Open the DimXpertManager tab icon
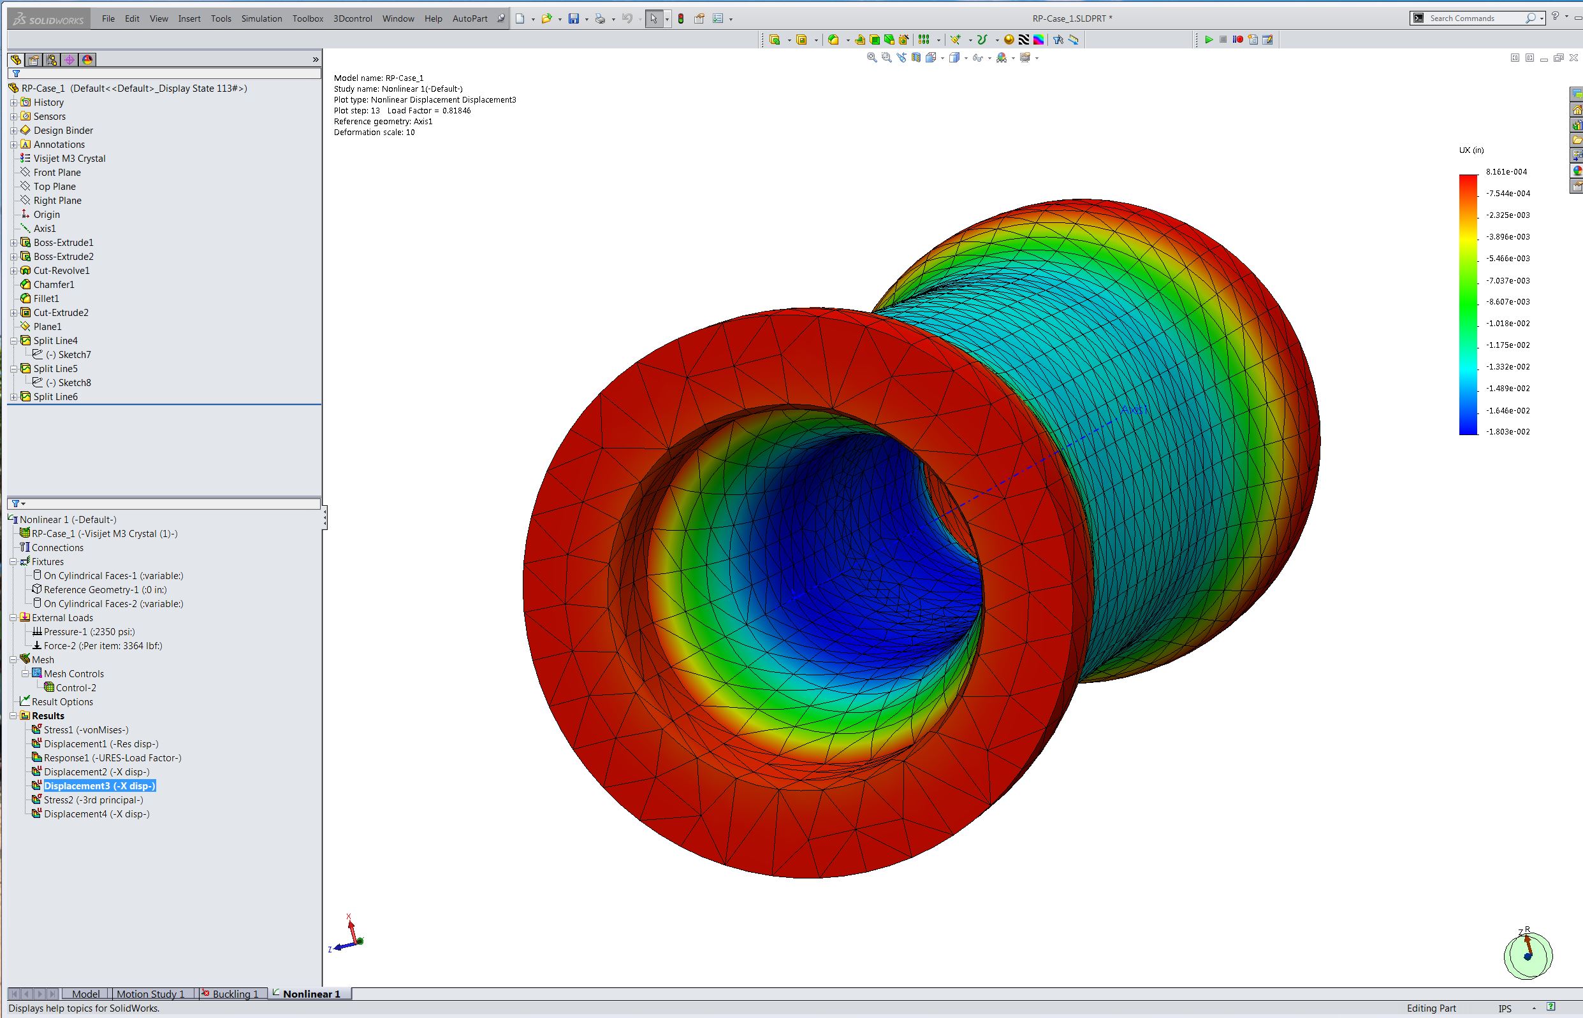This screenshot has width=1583, height=1018. tap(69, 59)
